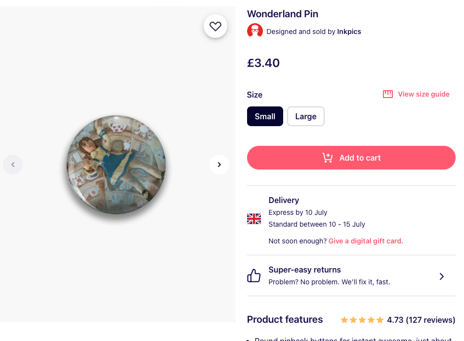Click the Wonderland Pin product title

283,14
